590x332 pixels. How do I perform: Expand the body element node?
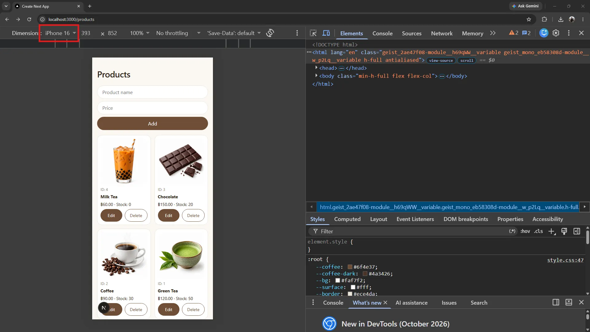tap(316, 76)
